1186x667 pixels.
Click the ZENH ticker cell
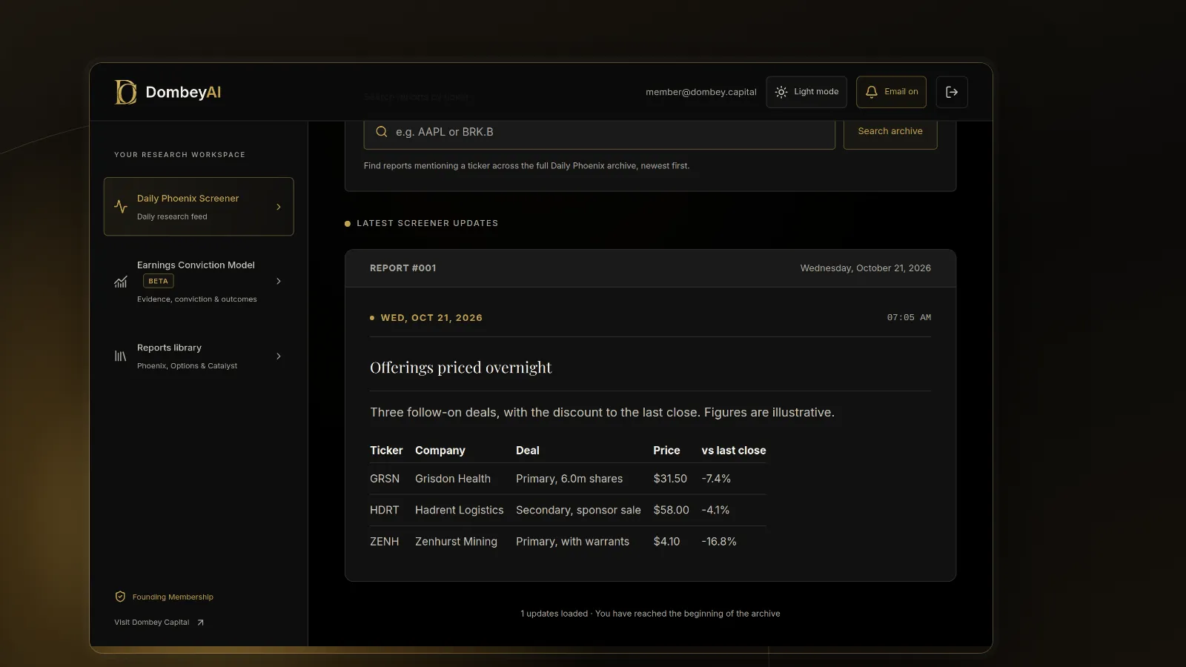click(385, 542)
